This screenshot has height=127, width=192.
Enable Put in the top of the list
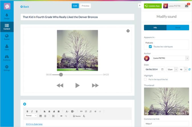[146, 80]
